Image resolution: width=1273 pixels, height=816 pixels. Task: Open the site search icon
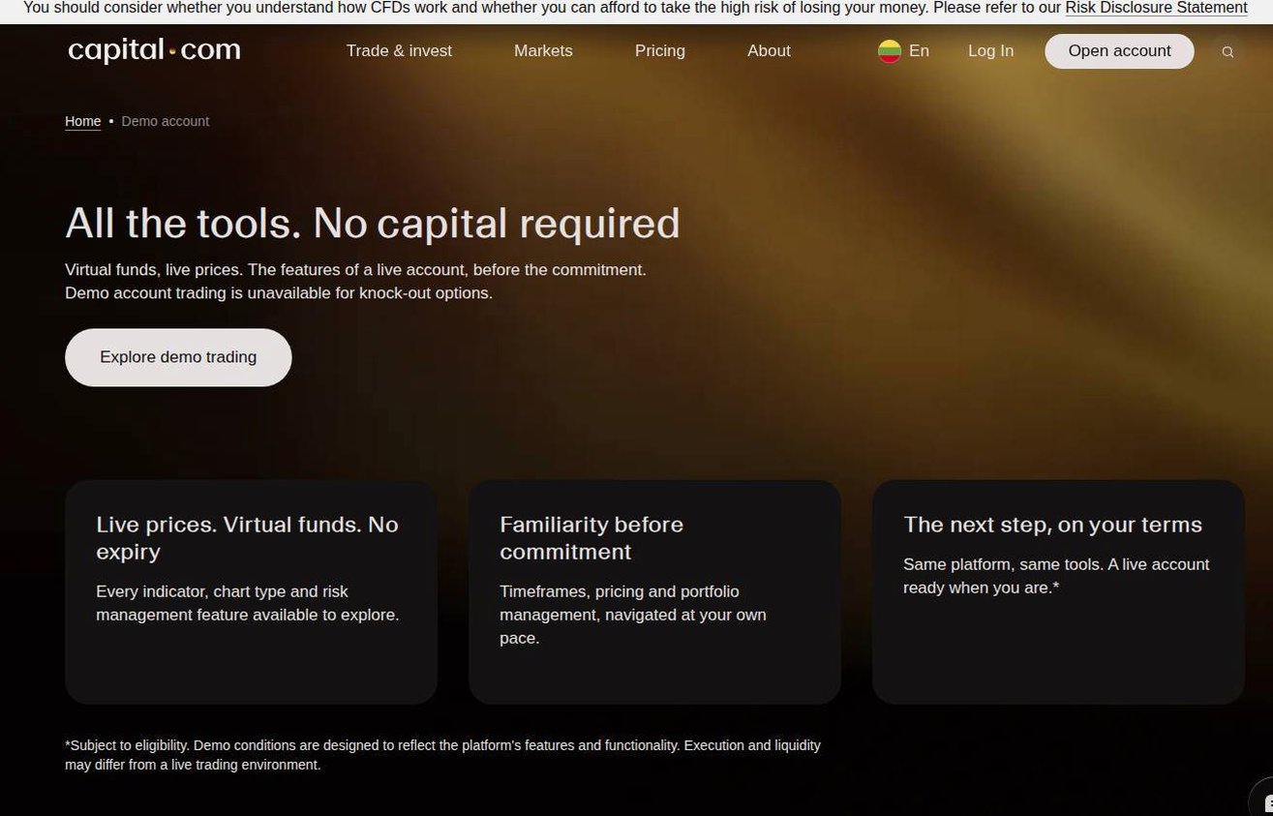tap(1228, 52)
